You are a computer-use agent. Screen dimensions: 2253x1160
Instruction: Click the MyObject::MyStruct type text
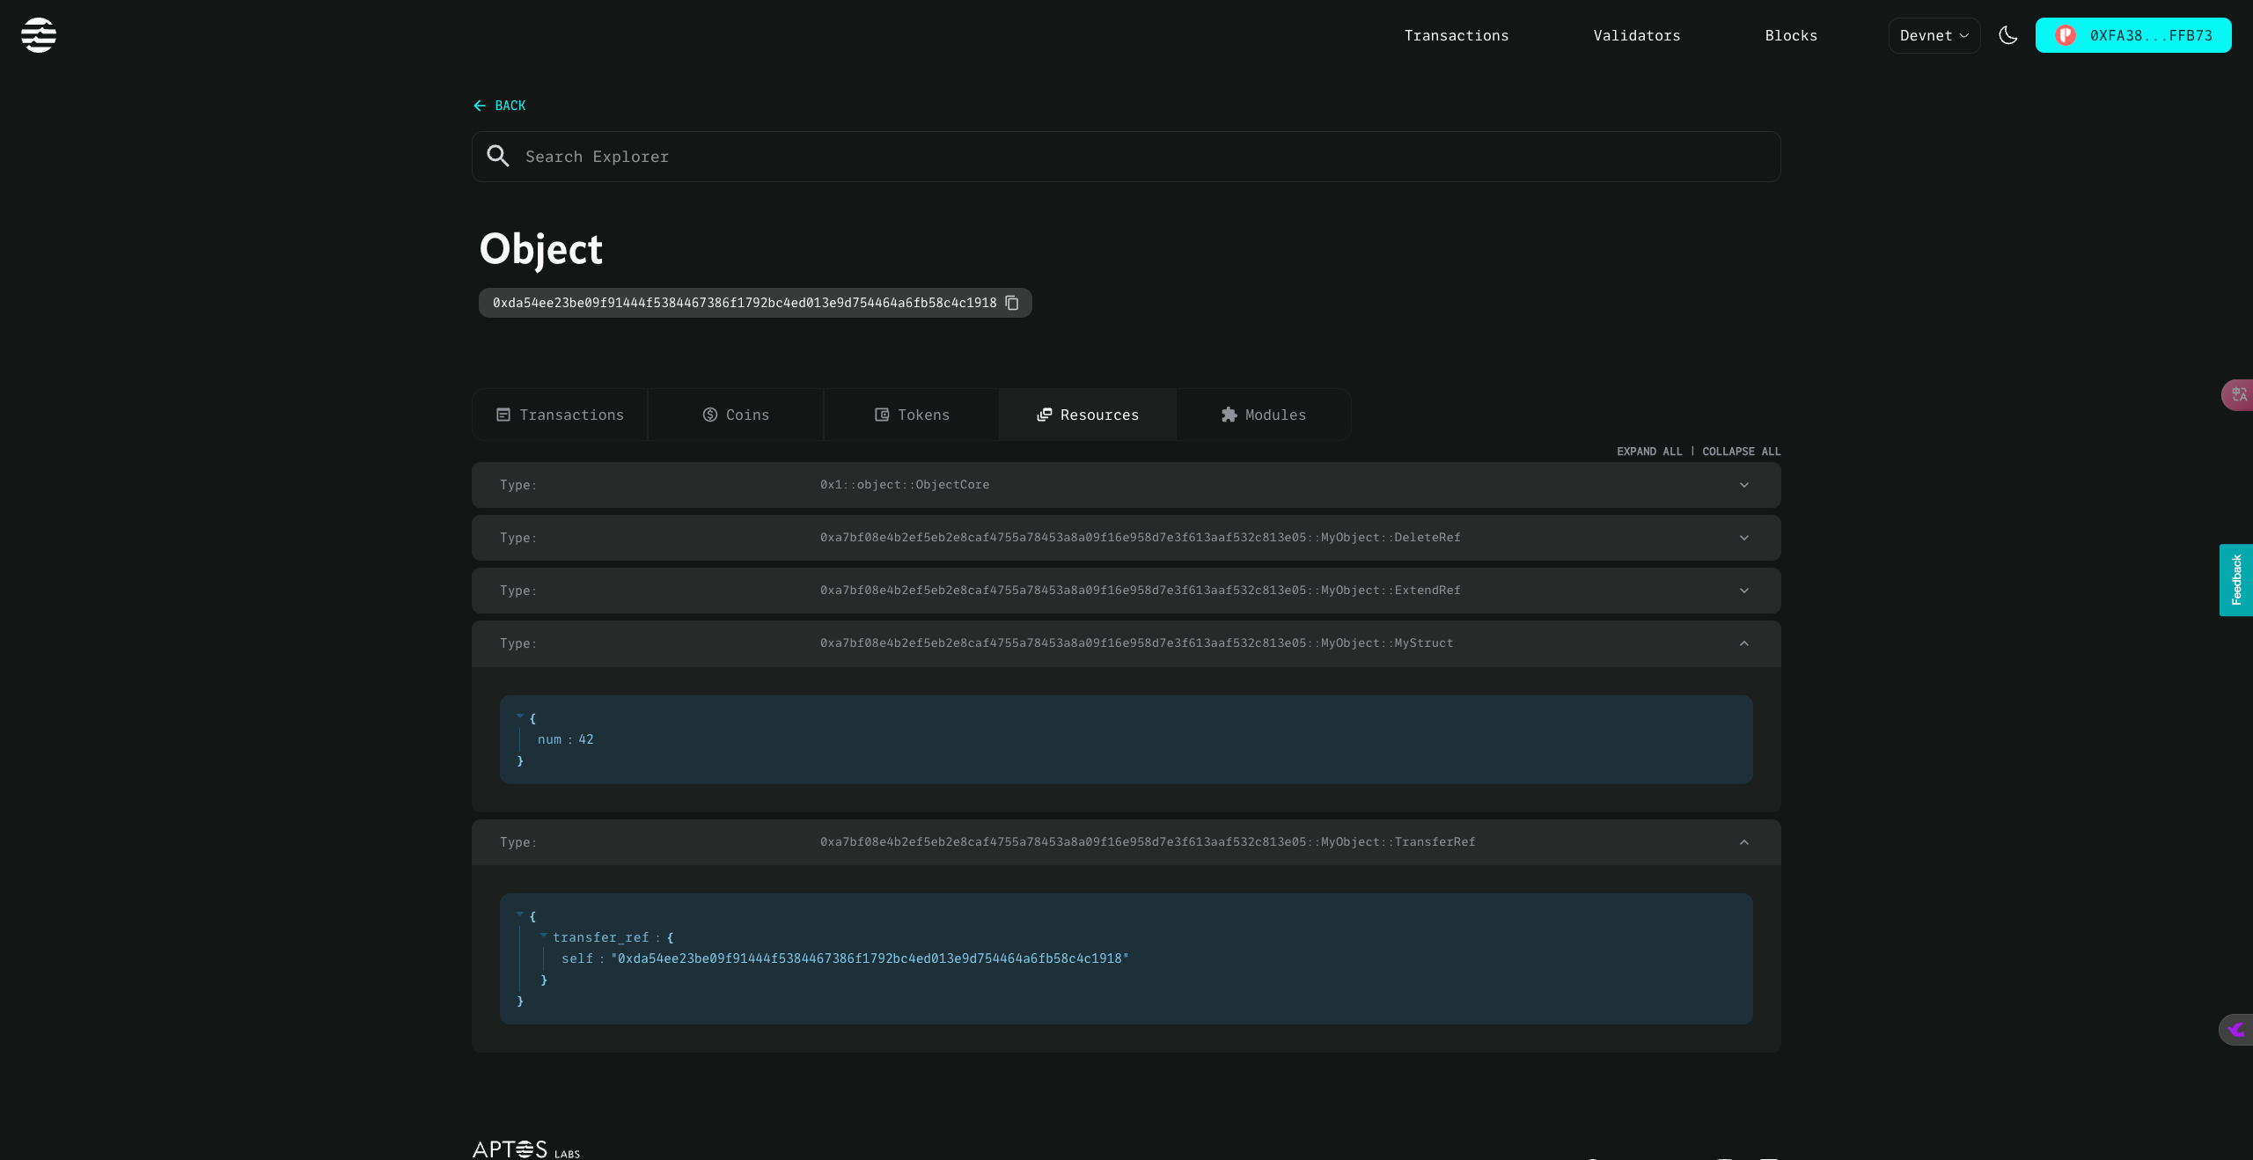pyautogui.click(x=1136, y=643)
